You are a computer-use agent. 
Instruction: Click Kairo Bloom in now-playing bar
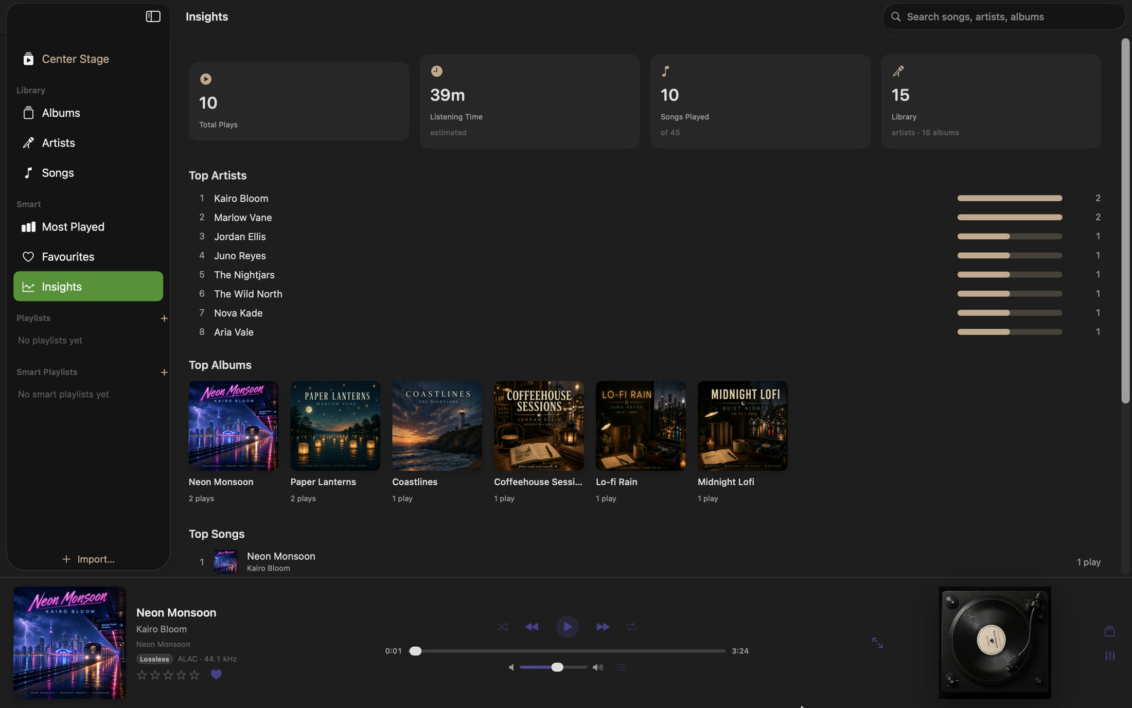click(x=162, y=629)
